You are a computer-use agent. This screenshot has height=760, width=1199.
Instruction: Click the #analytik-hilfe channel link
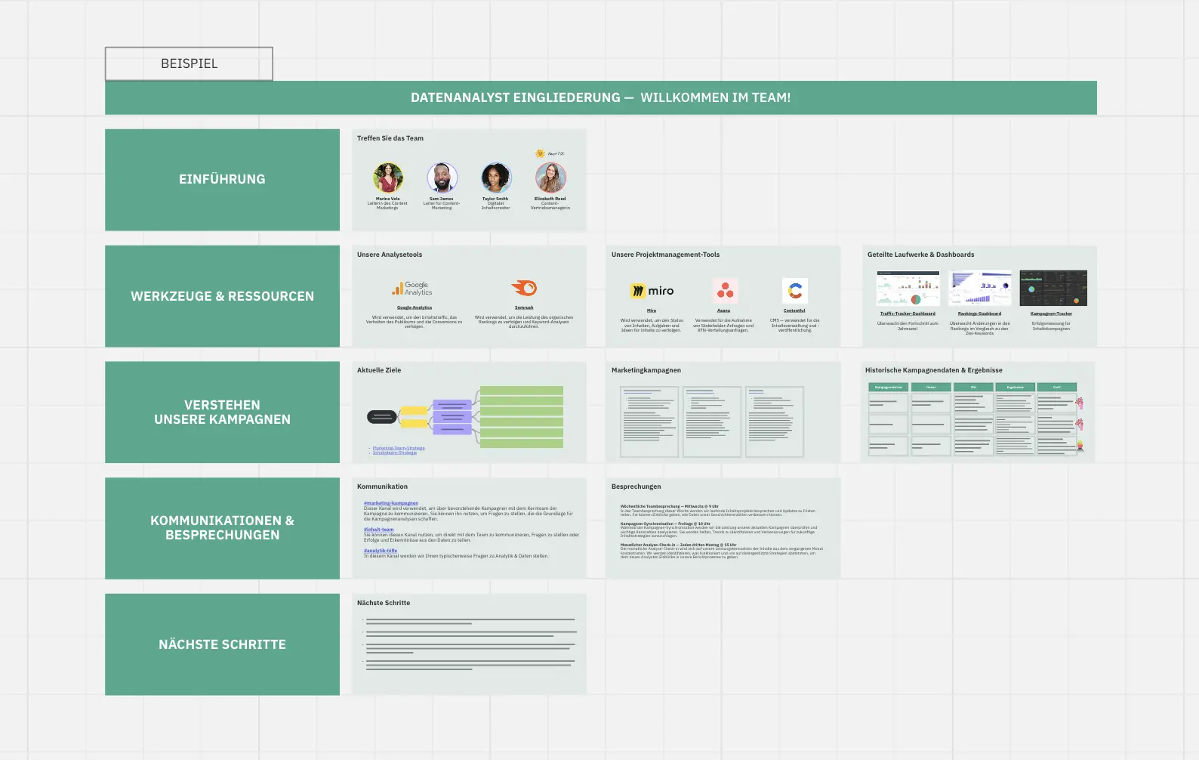click(x=380, y=551)
